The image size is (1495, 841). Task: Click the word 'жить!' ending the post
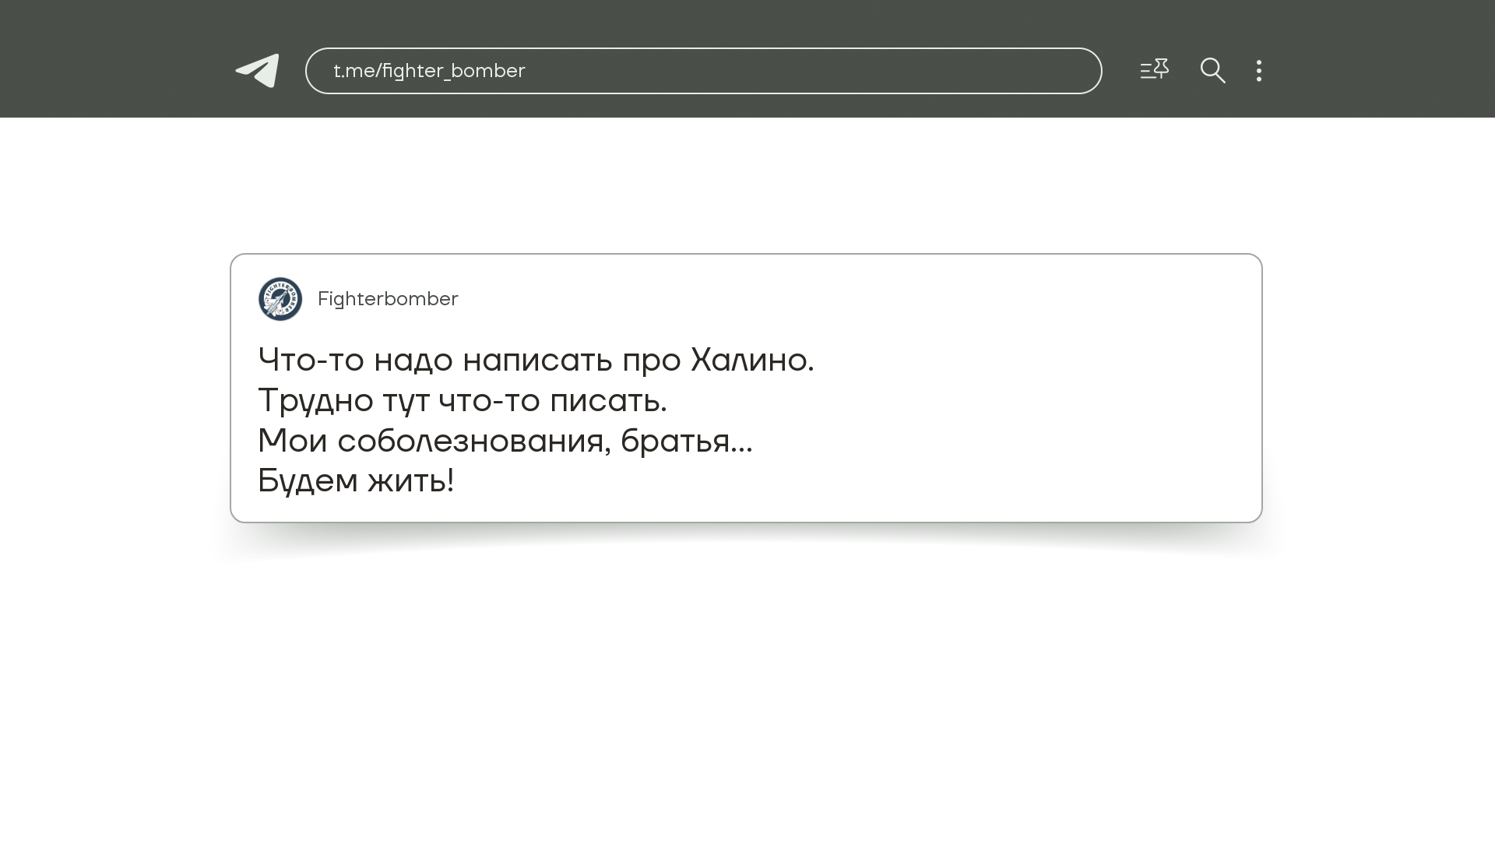click(x=410, y=481)
